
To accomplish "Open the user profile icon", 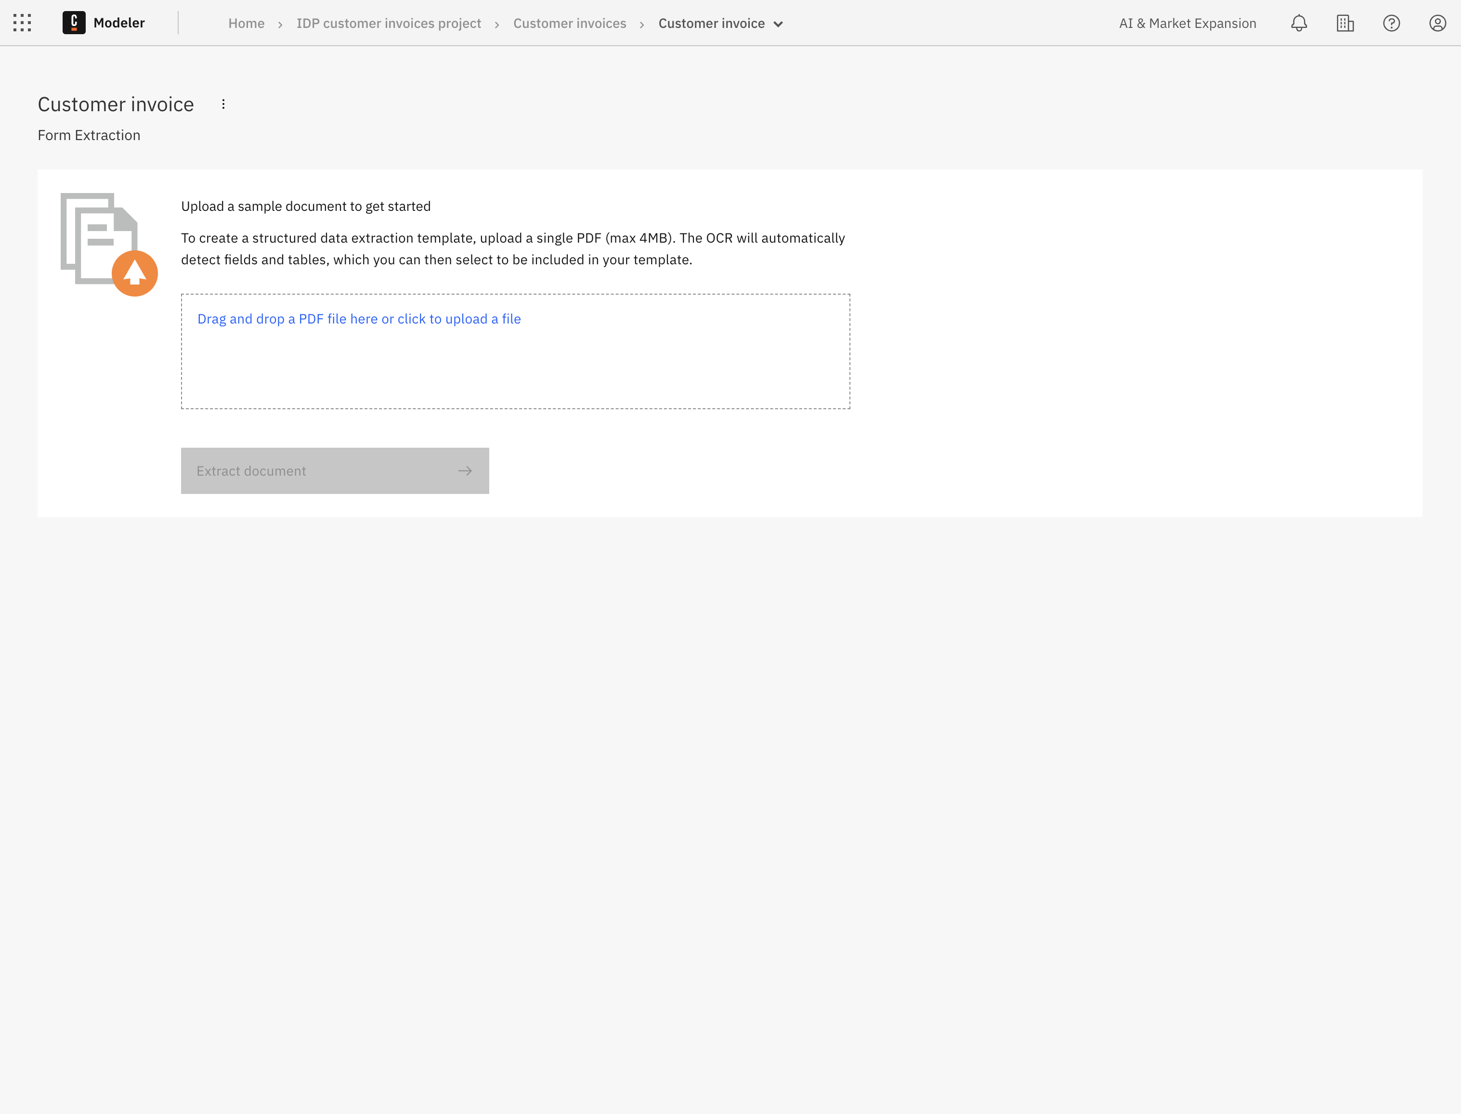I will (1437, 23).
